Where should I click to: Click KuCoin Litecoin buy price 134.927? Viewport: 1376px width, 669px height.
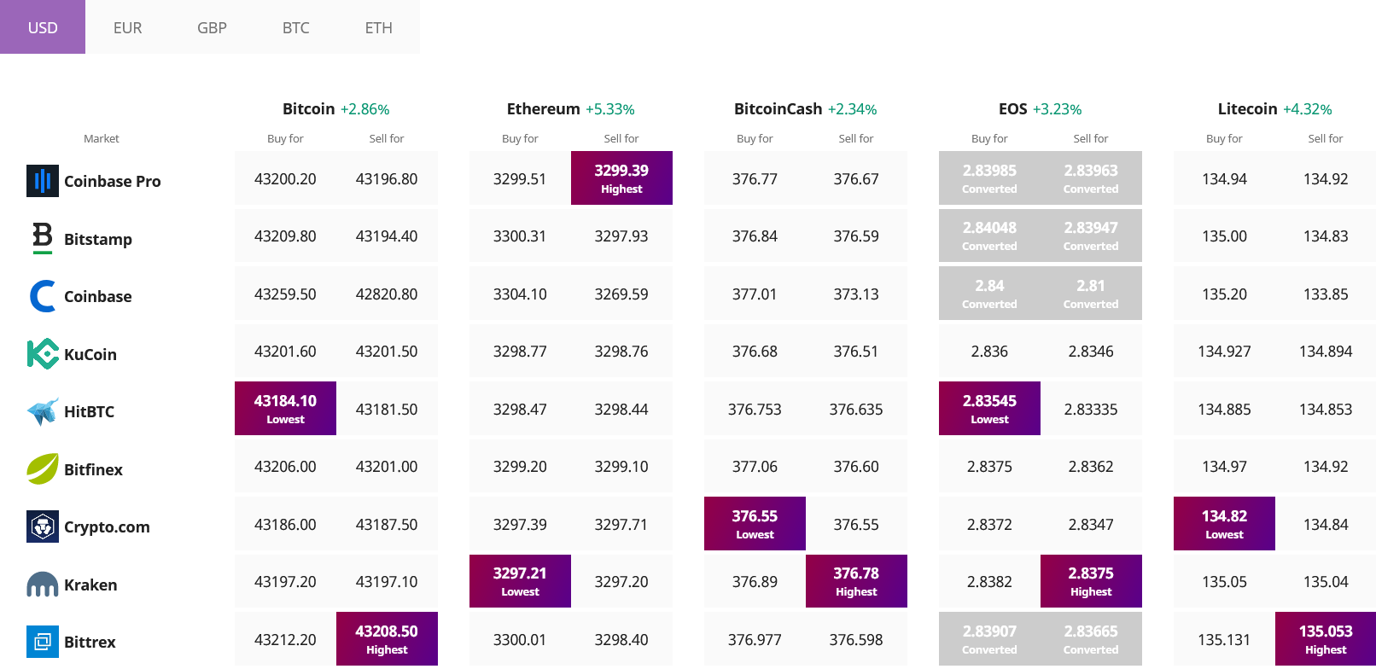[1224, 352]
